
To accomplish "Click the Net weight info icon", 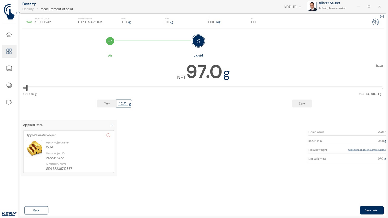I will pos(324,159).
